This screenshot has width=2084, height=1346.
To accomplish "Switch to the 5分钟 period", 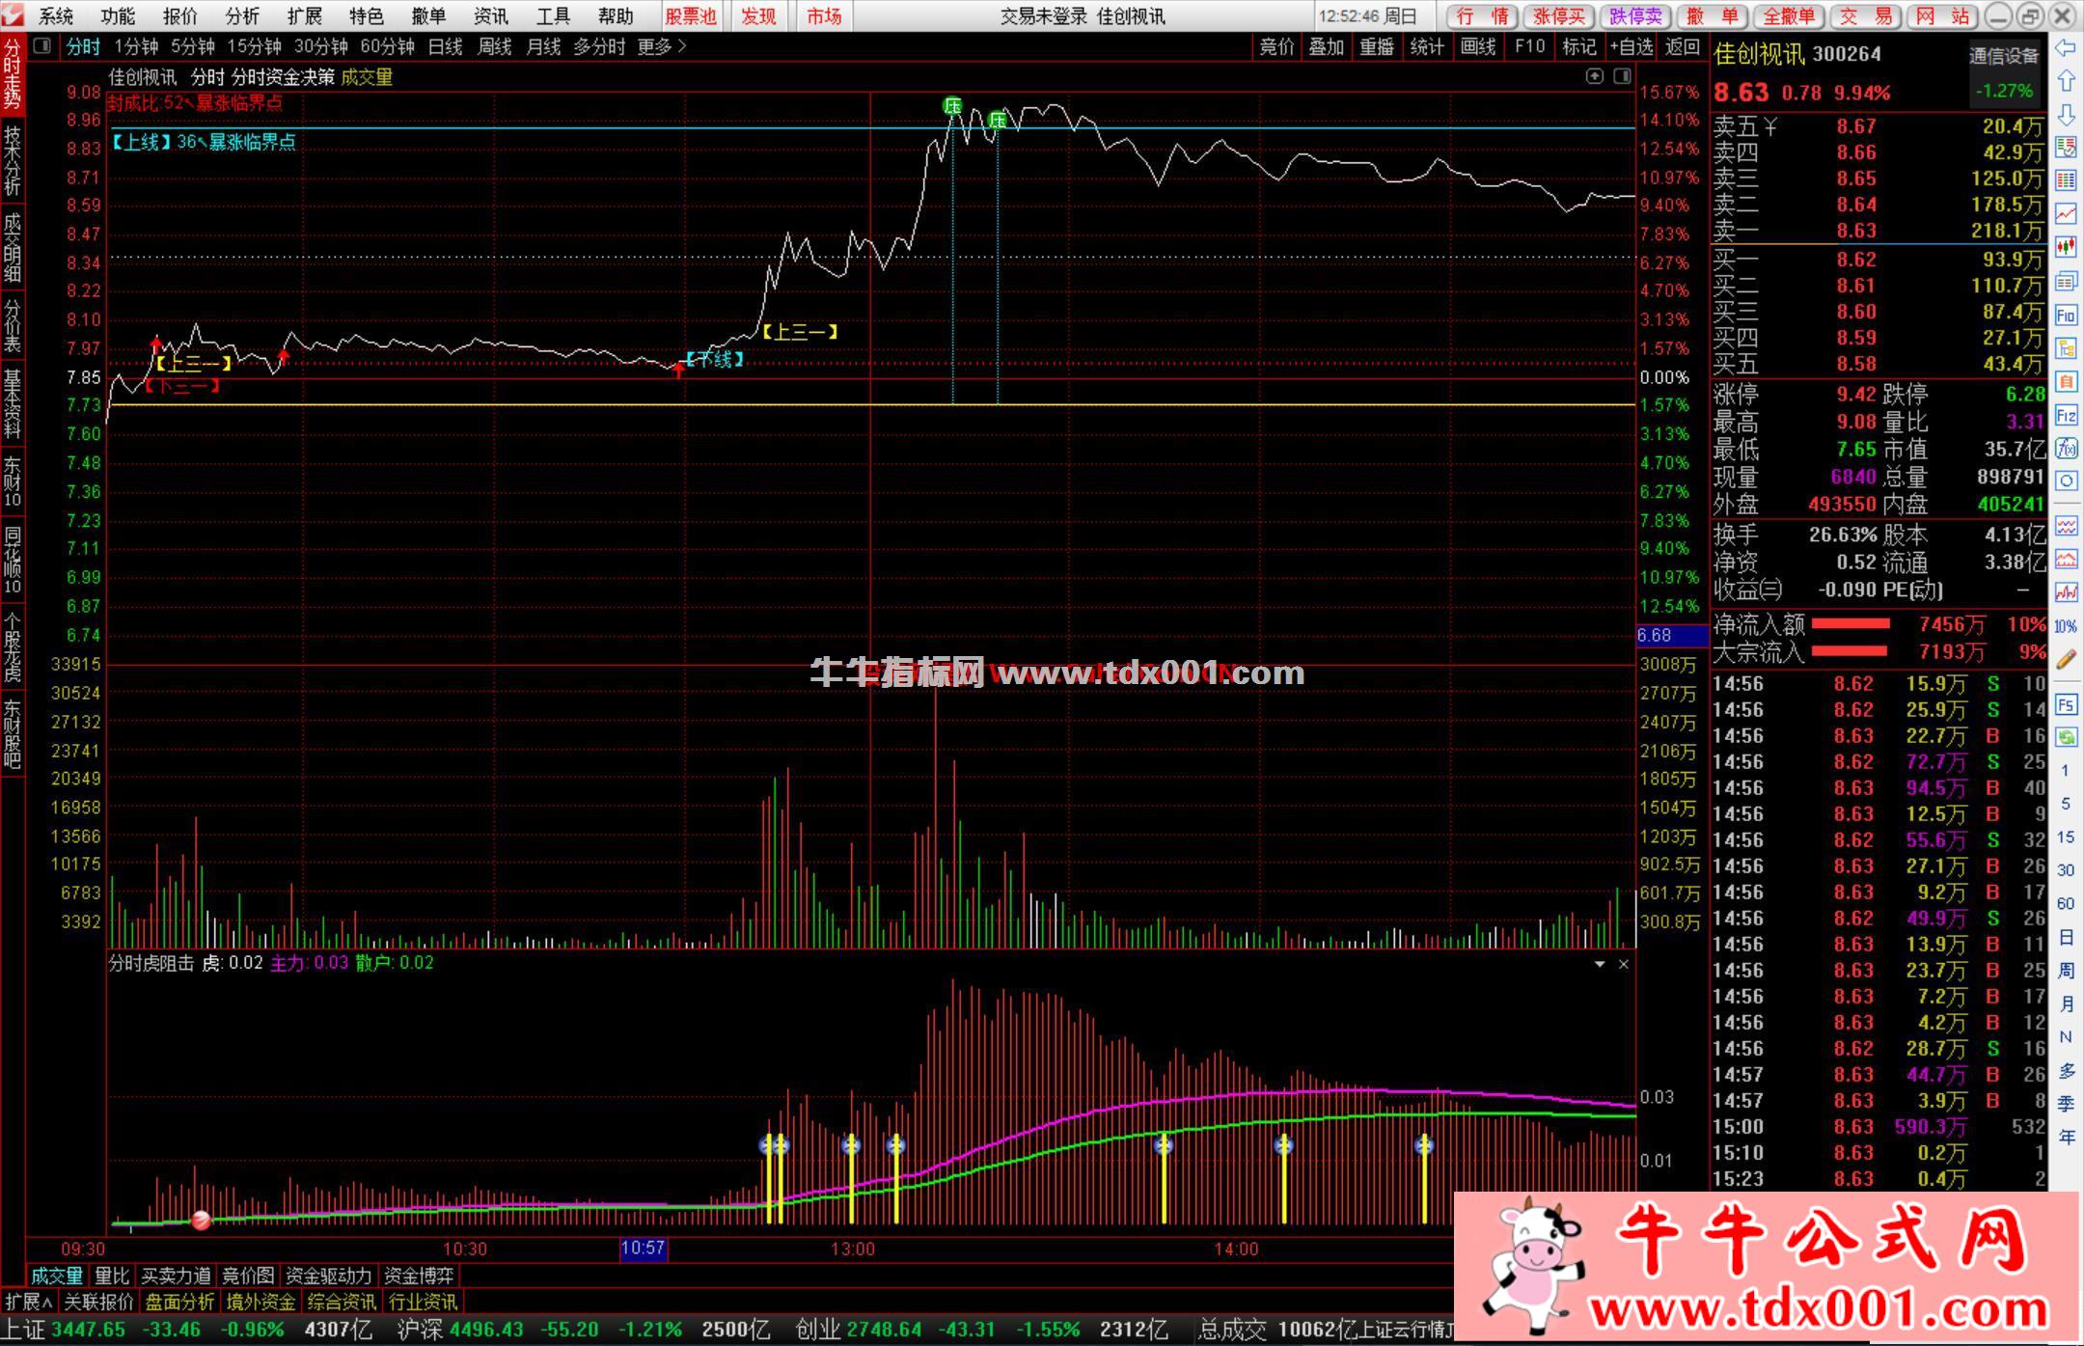I will coord(193,46).
